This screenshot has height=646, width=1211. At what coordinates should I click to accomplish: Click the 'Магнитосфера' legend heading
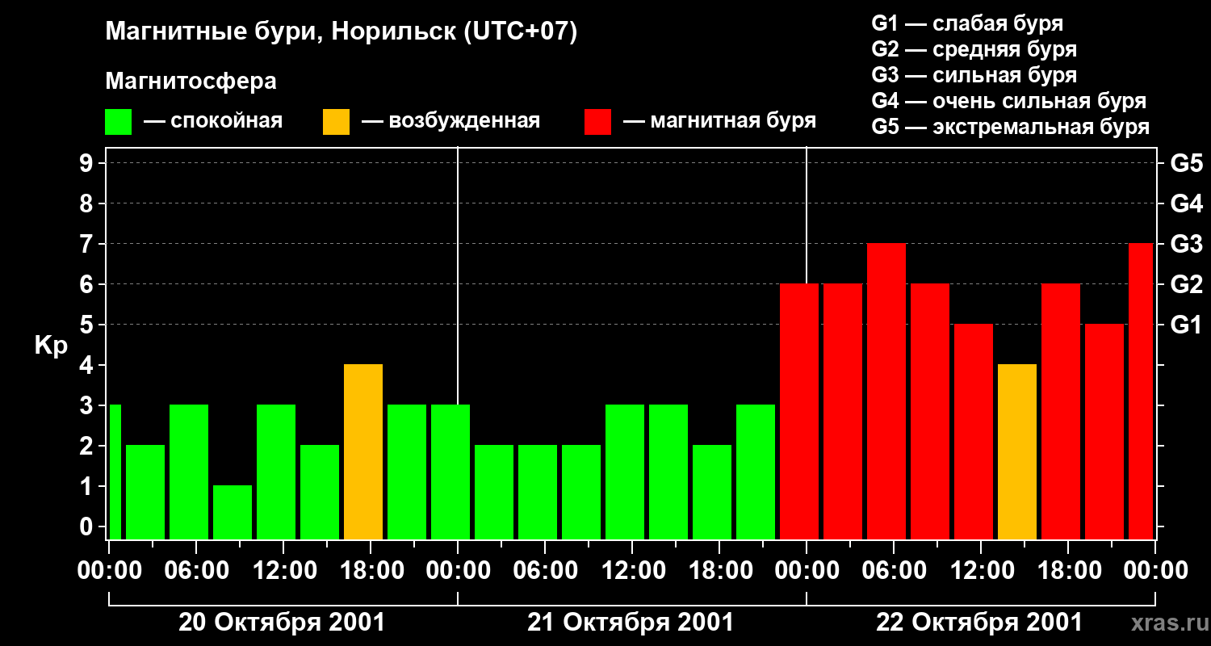(x=191, y=82)
